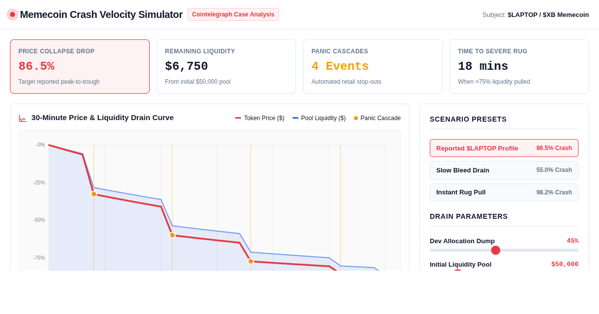Open the Price Collapse Drop card

pyautogui.click(x=80, y=67)
